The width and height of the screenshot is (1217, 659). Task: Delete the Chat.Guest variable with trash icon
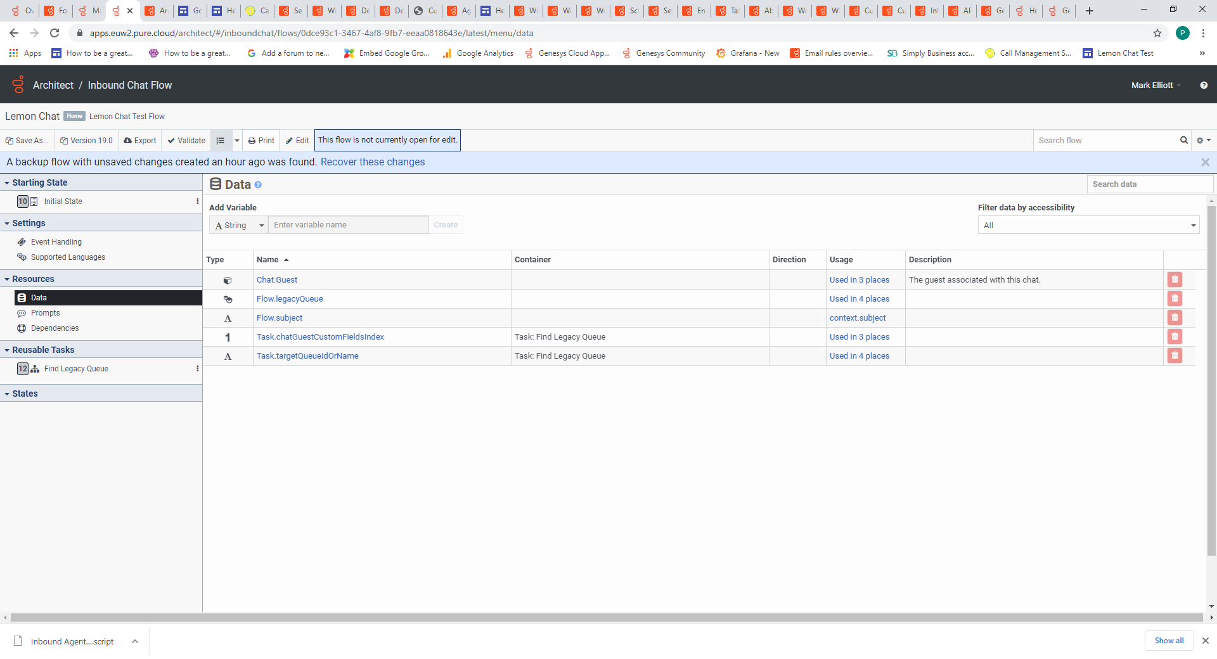click(1175, 279)
